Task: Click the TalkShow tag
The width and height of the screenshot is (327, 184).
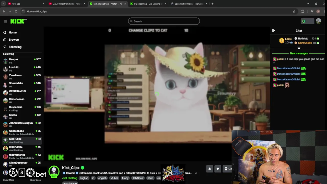Action: pyautogui.click(x=138, y=178)
